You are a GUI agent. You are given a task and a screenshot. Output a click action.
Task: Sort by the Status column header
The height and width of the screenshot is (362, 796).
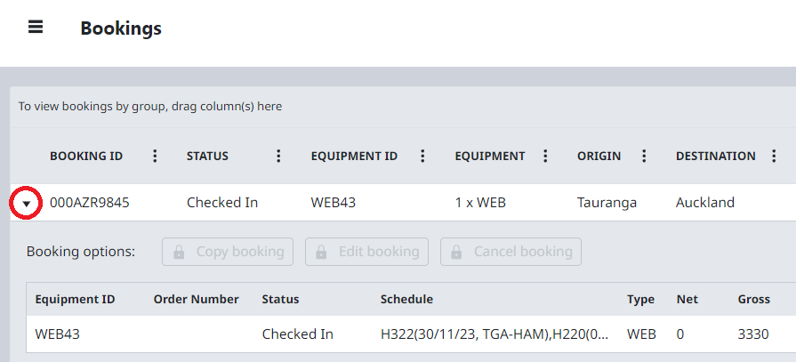tap(207, 157)
